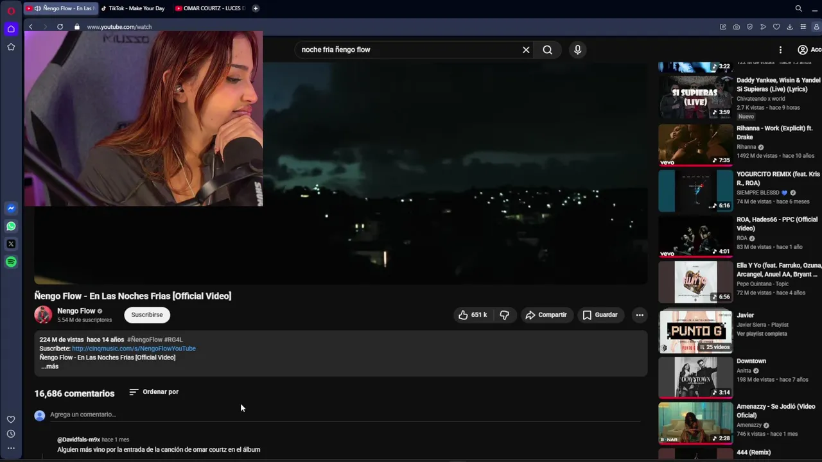Go back with the browser back arrow
Viewport: 822px width, 462px height.
click(x=30, y=26)
